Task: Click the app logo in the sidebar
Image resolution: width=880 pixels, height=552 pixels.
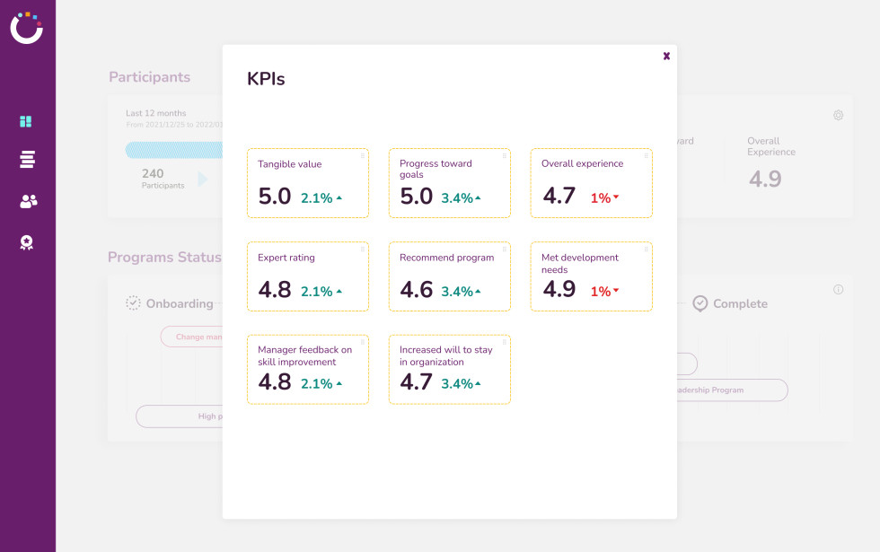Action: point(27,28)
